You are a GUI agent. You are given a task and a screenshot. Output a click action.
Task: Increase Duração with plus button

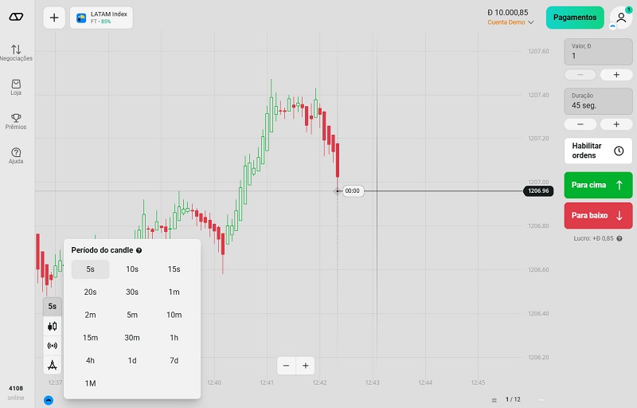[616, 124]
